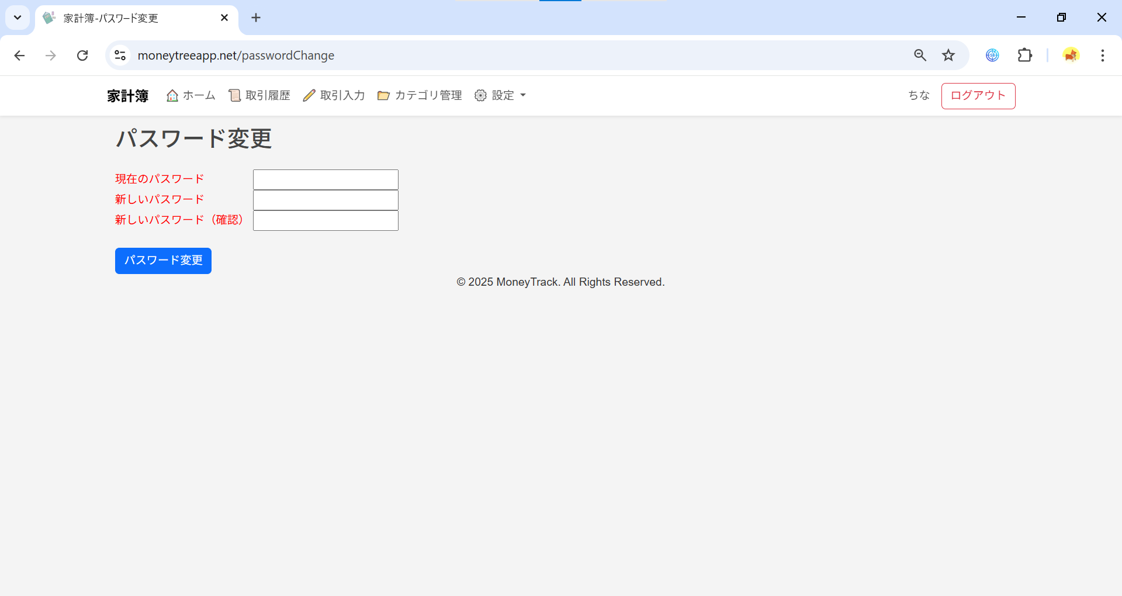
Task: Restore down the browser window
Action: click(x=1061, y=18)
